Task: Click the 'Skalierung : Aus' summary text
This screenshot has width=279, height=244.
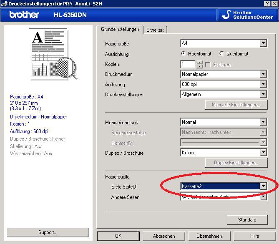Action: [x=26, y=146]
